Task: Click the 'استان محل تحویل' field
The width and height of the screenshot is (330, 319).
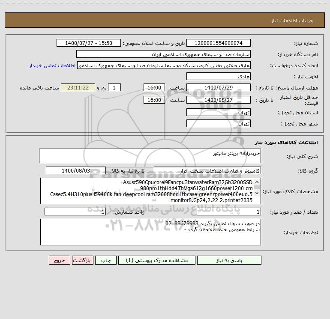Action: tap(219, 112)
